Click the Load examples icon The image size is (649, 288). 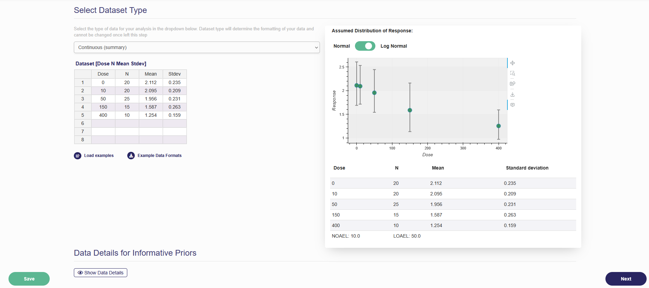pos(78,156)
